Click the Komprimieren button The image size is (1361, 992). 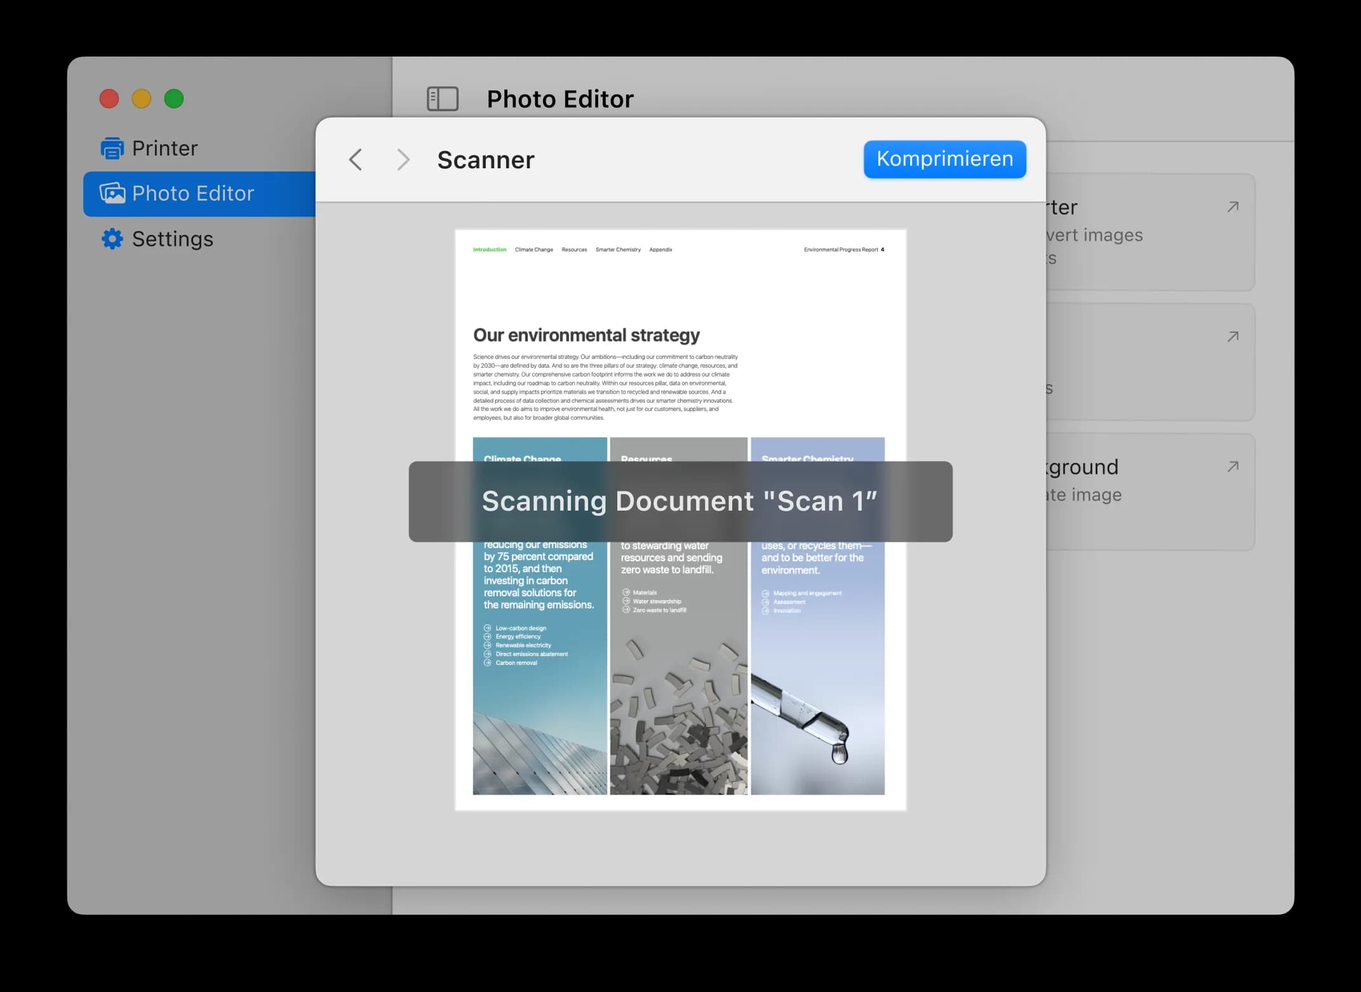944,159
